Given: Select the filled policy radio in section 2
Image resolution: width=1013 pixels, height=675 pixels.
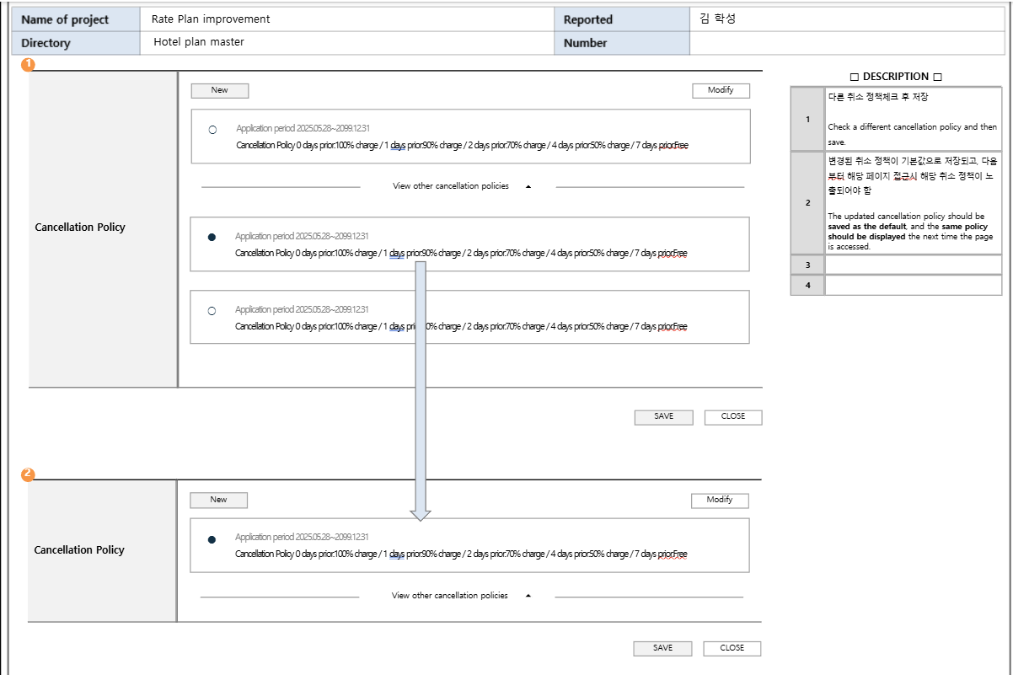Looking at the screenshot, I should coord(212,538).
